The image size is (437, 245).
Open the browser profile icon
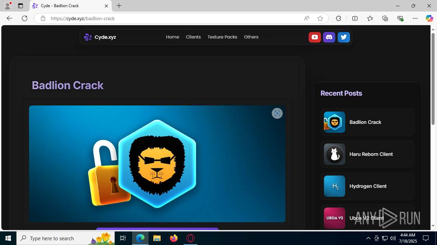(x=8, y=6)
